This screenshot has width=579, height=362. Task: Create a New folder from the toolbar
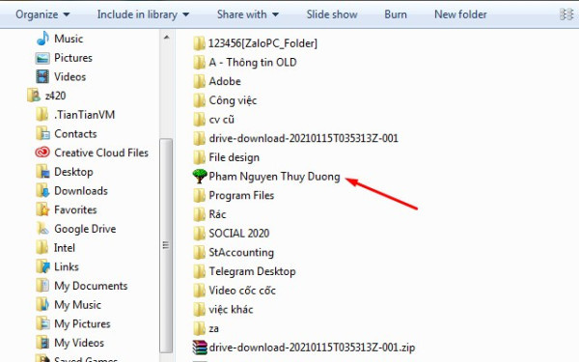point(460,14)
